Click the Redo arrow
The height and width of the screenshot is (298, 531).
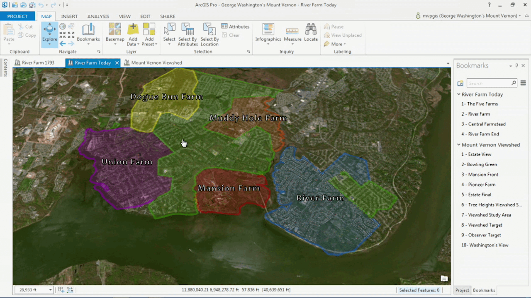(x=53, y=5)
